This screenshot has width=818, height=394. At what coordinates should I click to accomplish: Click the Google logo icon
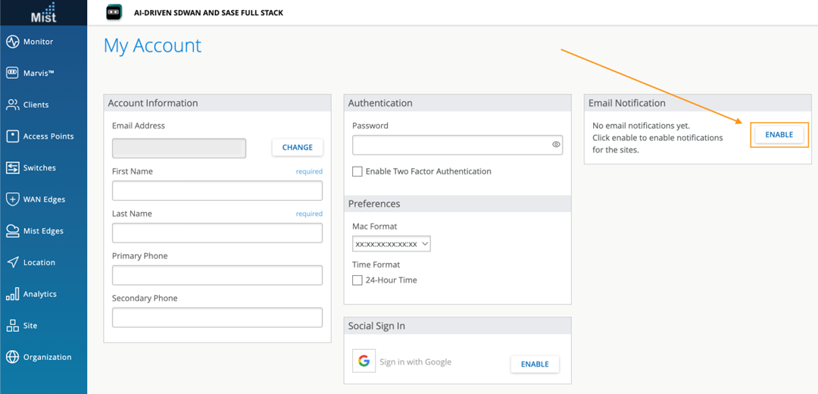(364, 361)
